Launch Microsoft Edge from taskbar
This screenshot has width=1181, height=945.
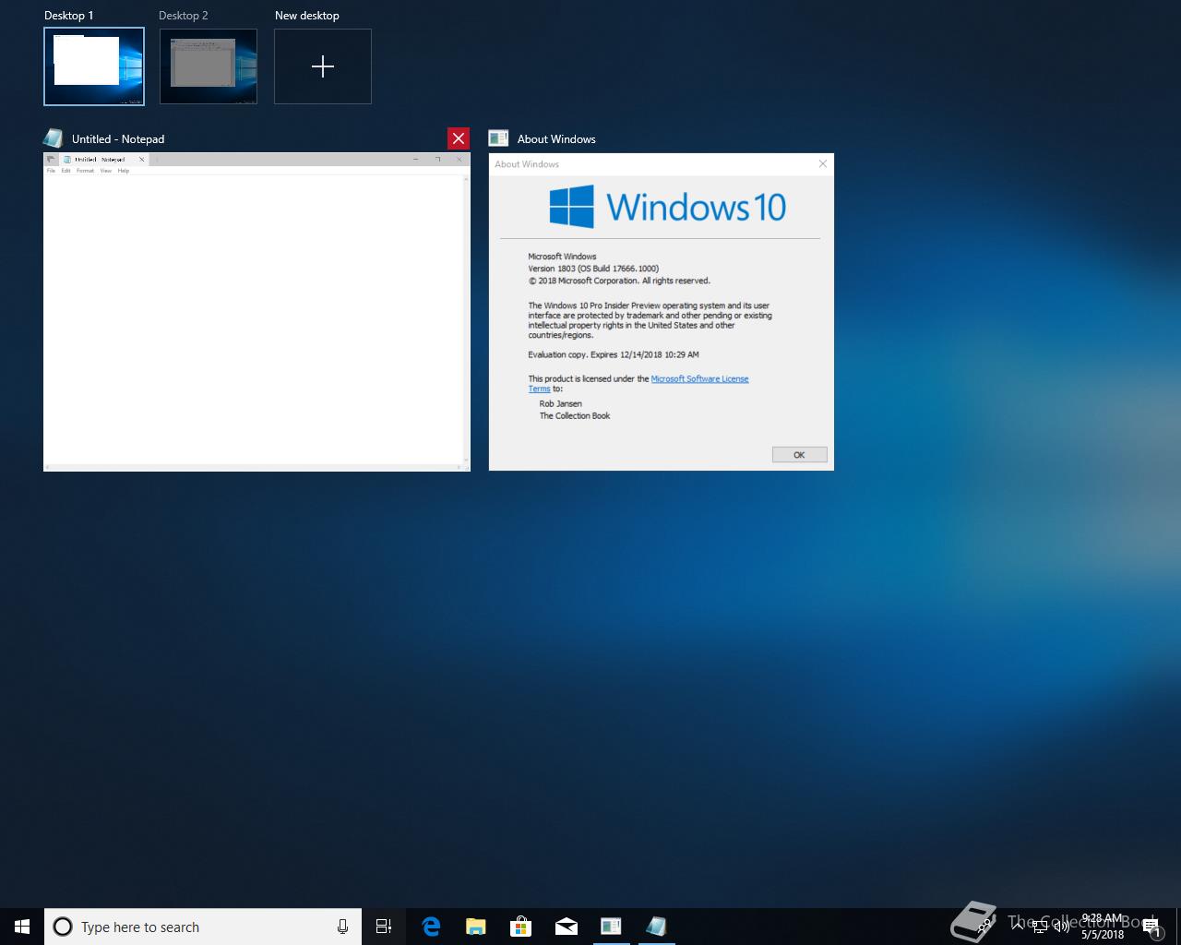(x=431, y=927)
